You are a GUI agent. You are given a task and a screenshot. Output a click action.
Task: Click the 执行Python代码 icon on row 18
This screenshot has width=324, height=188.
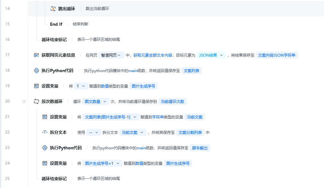(36, 70)
